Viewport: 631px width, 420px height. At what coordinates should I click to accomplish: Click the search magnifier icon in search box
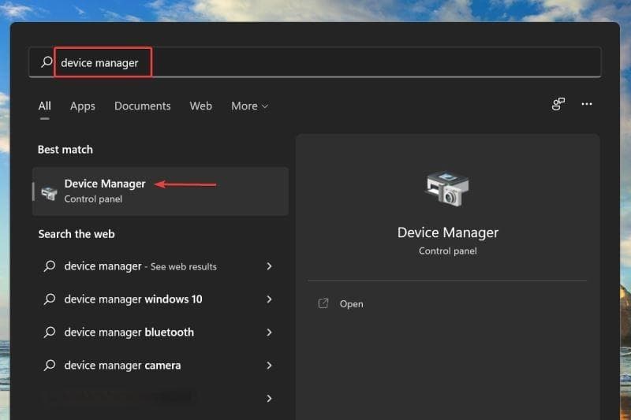coord(47,62)
